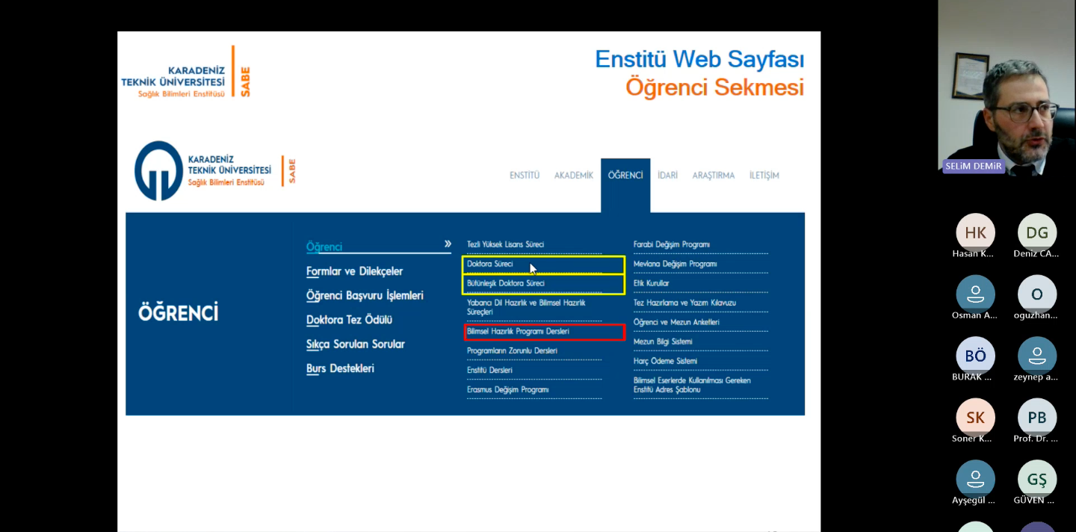Select the GŞ avatar for GÜVEN
The height and width of the screenshot is (532, 1076).
click(1037, 480)
